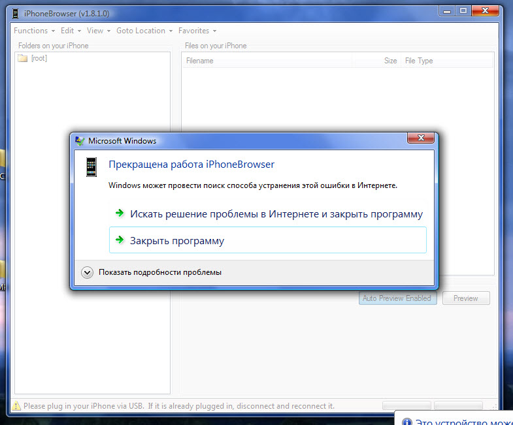Open the Edit menu
The image size is (513, 425).
tap(71, 31)
